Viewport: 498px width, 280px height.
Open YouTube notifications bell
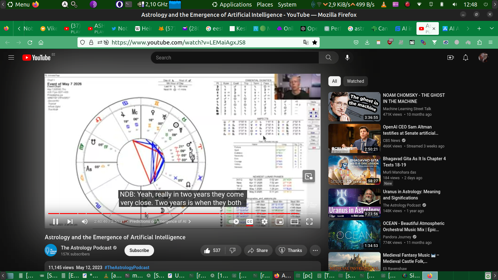[466, 58]
